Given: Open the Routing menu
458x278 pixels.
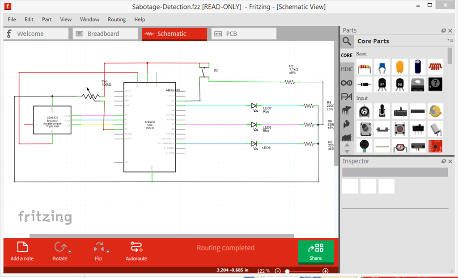Looking at the screenshot, I should (117, 19).
